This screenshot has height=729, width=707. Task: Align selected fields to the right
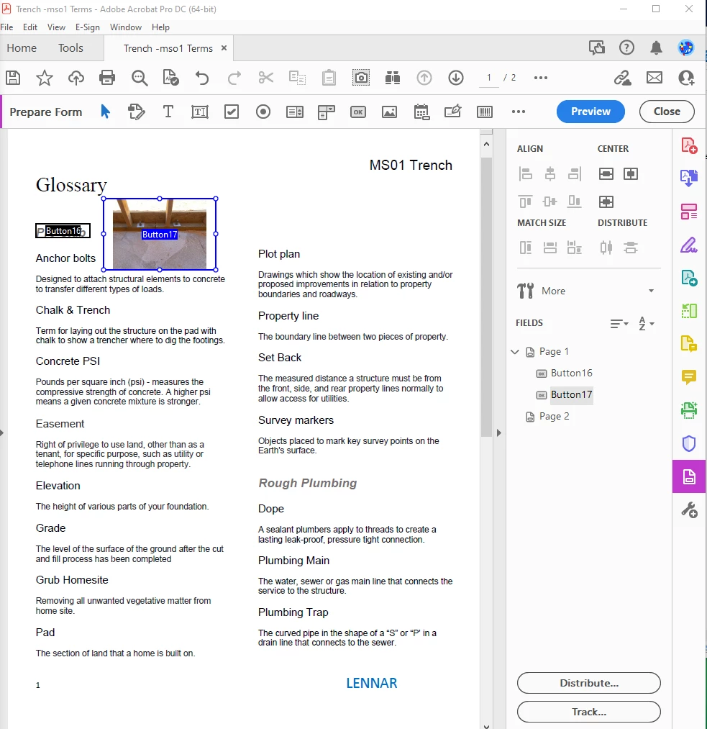click(575, 174)
